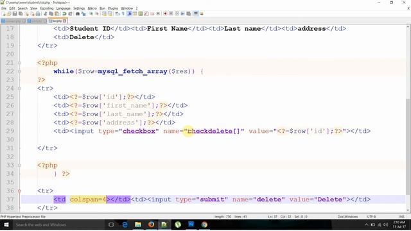Save the current file using the Save icon
Image resolution: width=411 pixels, height=231 pixels.
click(15, 13)
